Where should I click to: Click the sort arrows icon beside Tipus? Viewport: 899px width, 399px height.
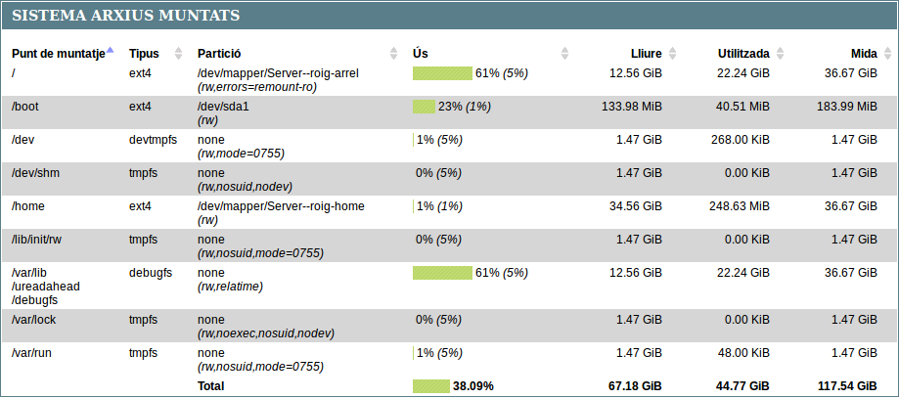pos(178,53)
